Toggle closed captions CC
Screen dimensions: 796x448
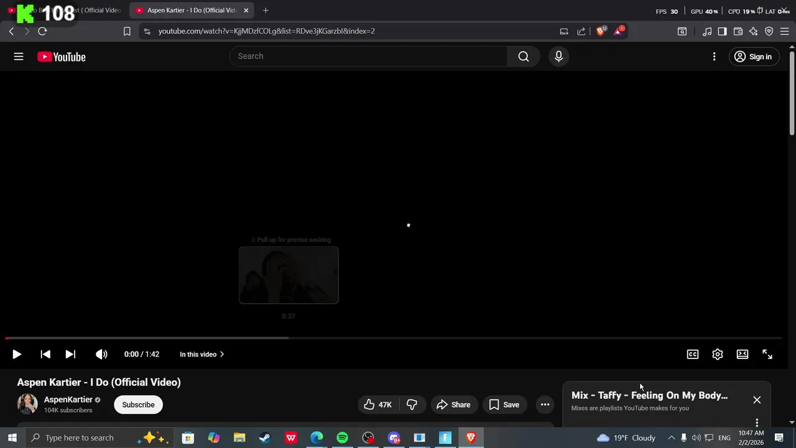tap(693, 354)
